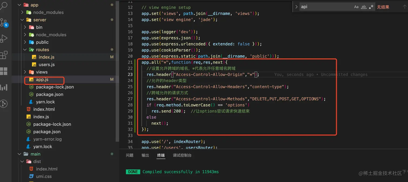
Task: Open index.html inside dist folder
Action: tap(47, 169)
